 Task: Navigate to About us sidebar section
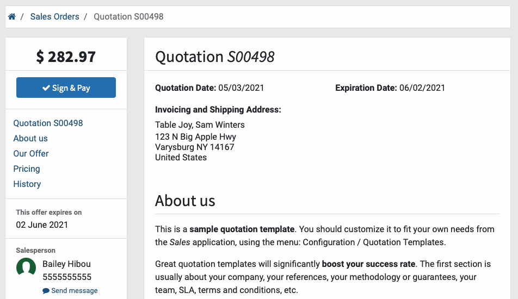30,138
